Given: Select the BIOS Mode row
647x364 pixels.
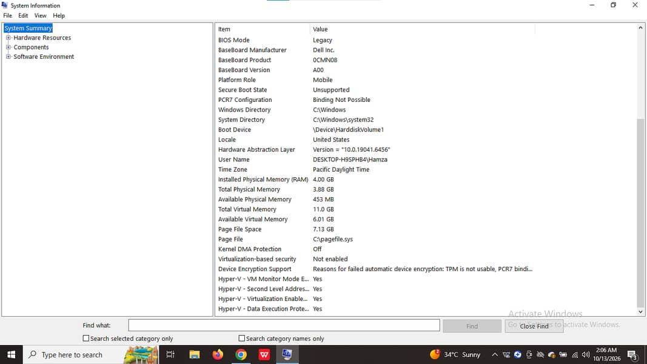Looking at the screenshot, I should pos(375,40).
